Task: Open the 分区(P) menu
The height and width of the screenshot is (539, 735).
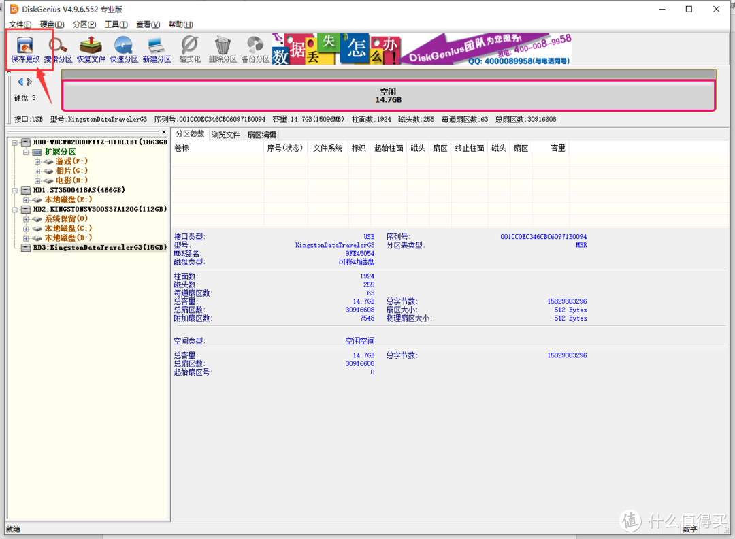Action: pyautogui.click(x=84, y=24)
